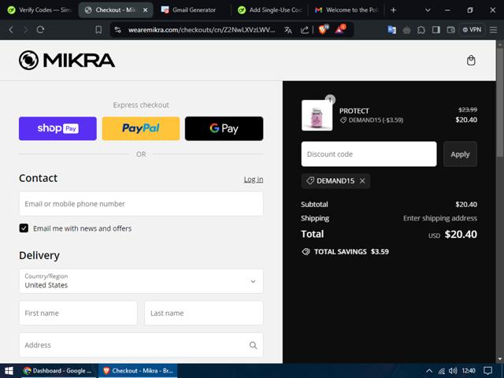Screen dimensions: 504x378
Task: Click the crossed-out $23.99 price
Action: pos(468,110)
